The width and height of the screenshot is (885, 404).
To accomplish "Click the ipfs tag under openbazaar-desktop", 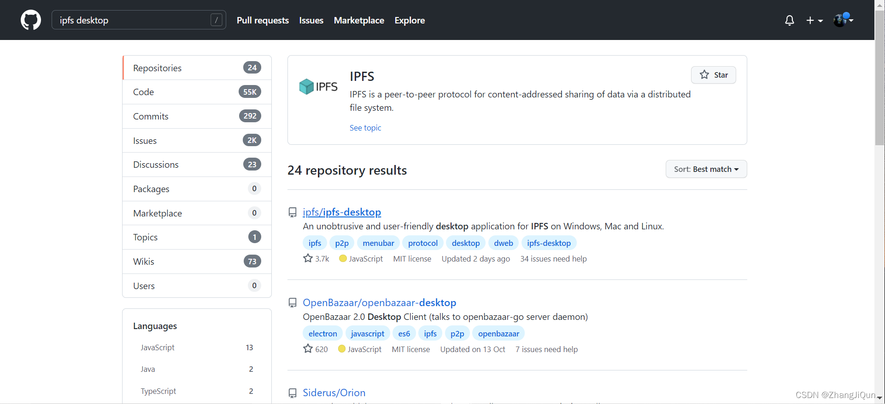I will [430, 334].
